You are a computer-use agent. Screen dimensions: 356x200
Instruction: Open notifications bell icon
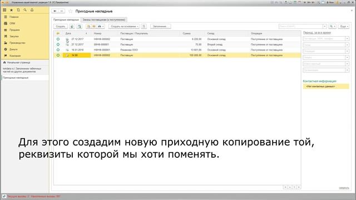click(32, 10)
